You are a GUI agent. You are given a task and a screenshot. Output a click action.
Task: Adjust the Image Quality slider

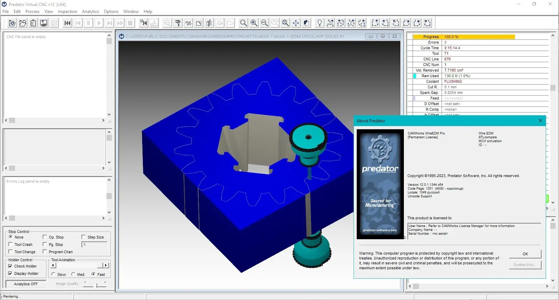tap(95, 284)
